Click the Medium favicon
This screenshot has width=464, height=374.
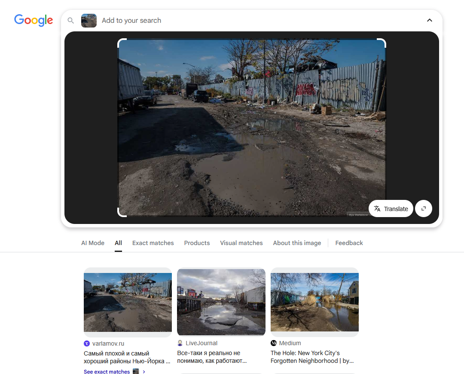coord(274,343)
